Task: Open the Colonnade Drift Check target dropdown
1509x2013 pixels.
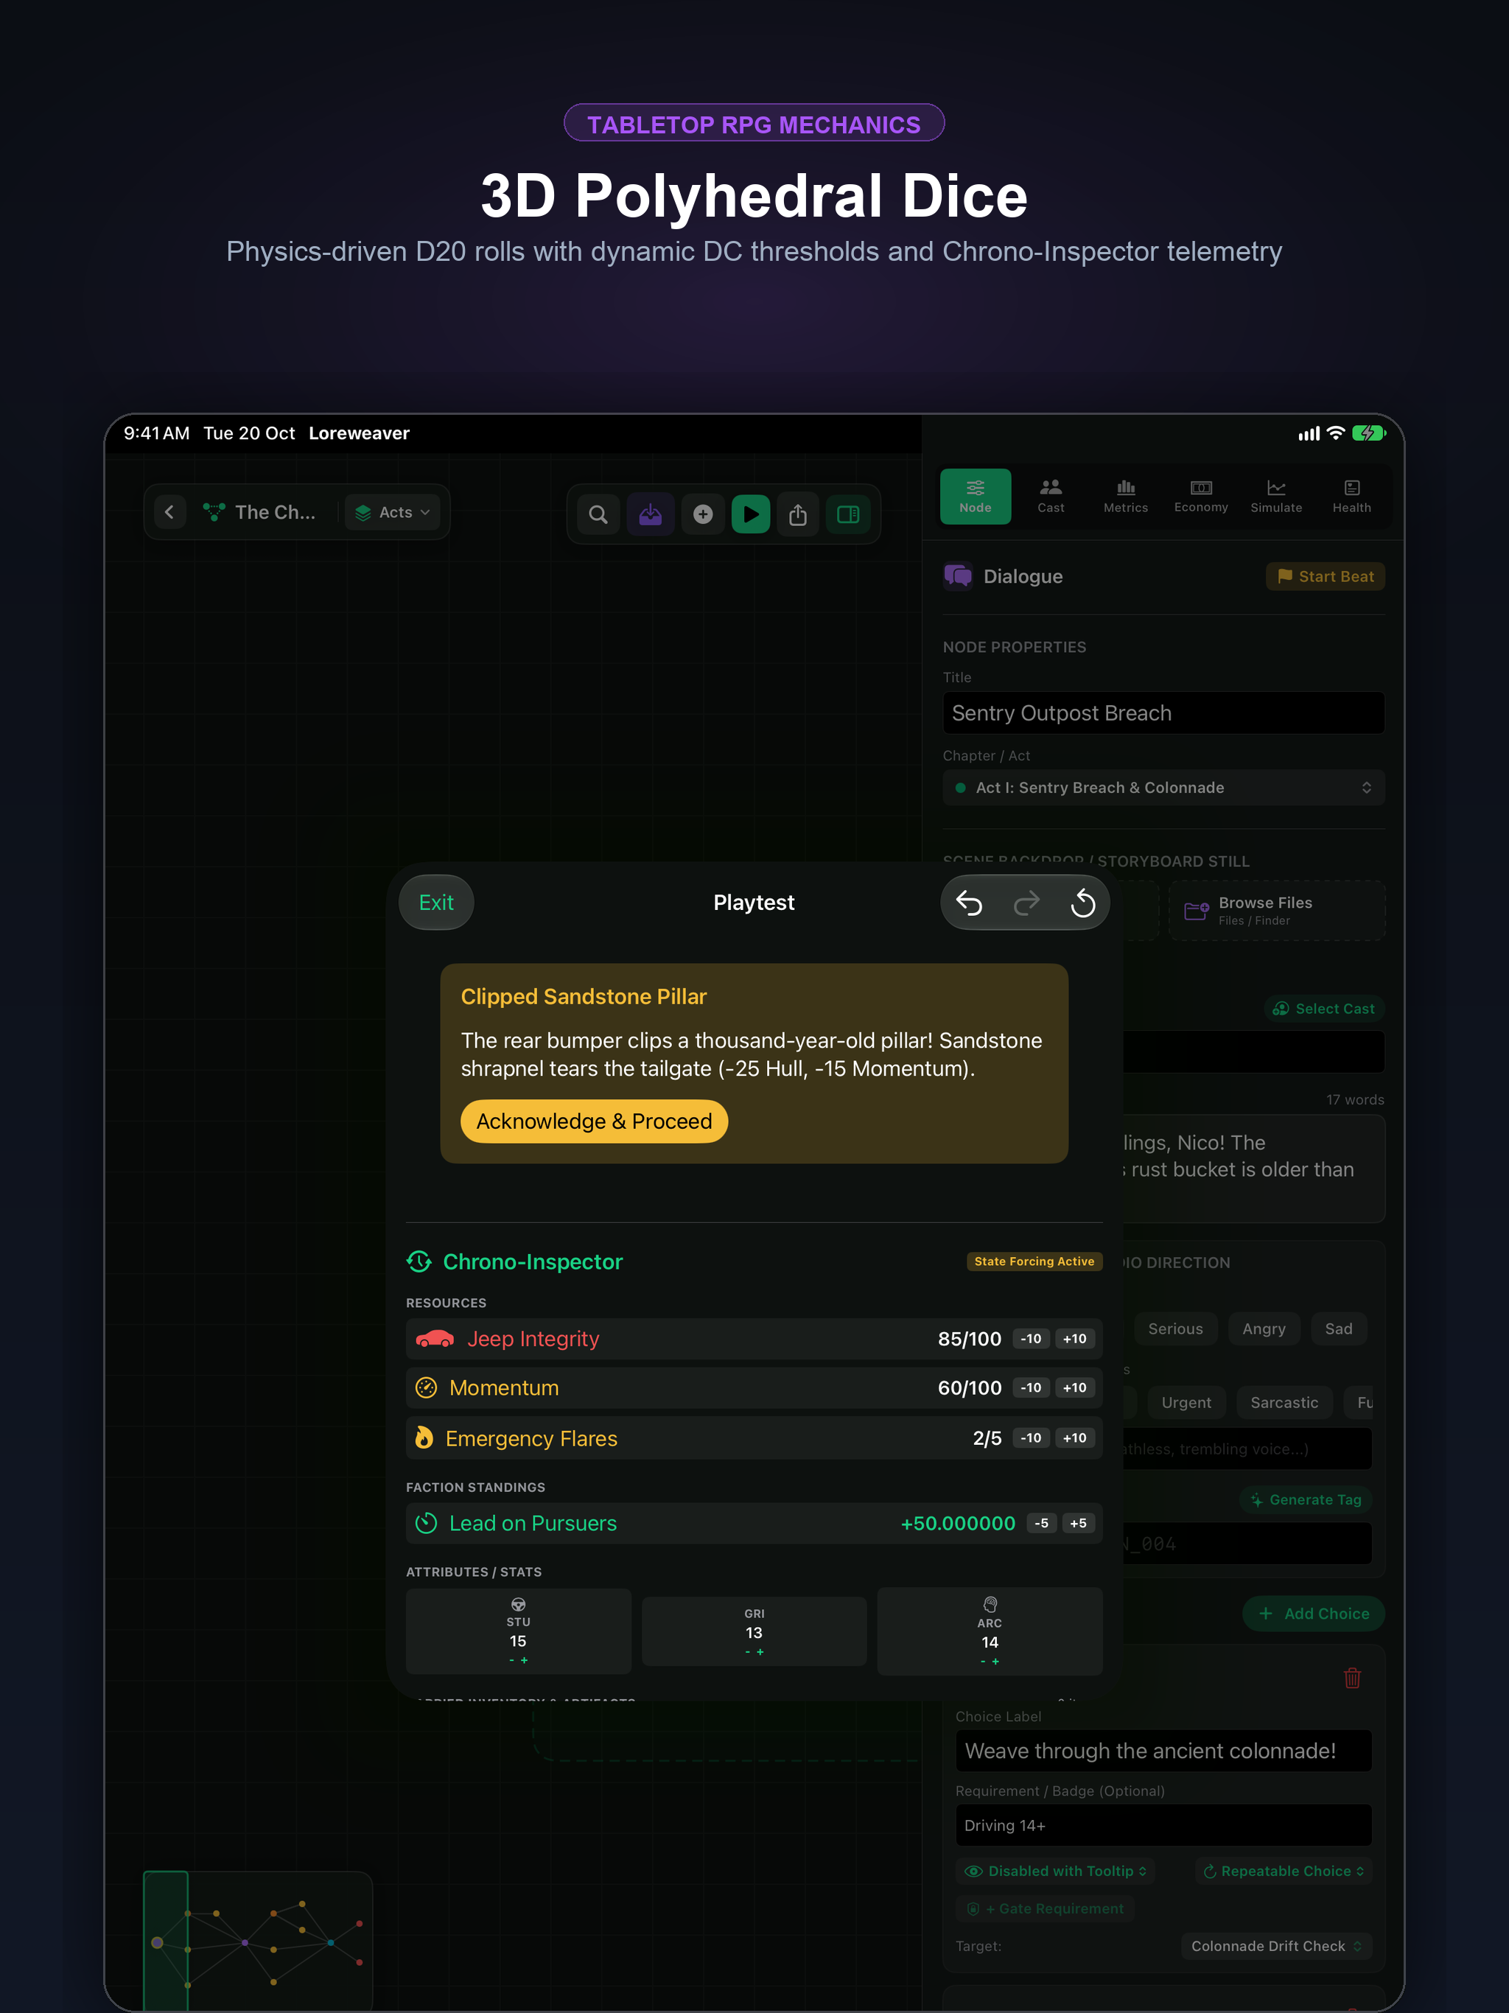Action: click(x=1276, y=1946)
